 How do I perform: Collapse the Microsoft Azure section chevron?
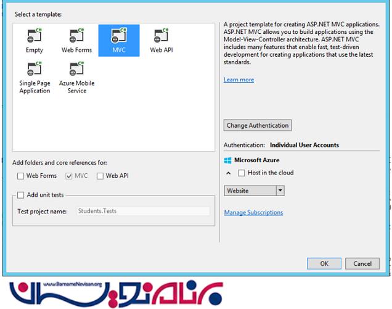click(x=228, y=173)
